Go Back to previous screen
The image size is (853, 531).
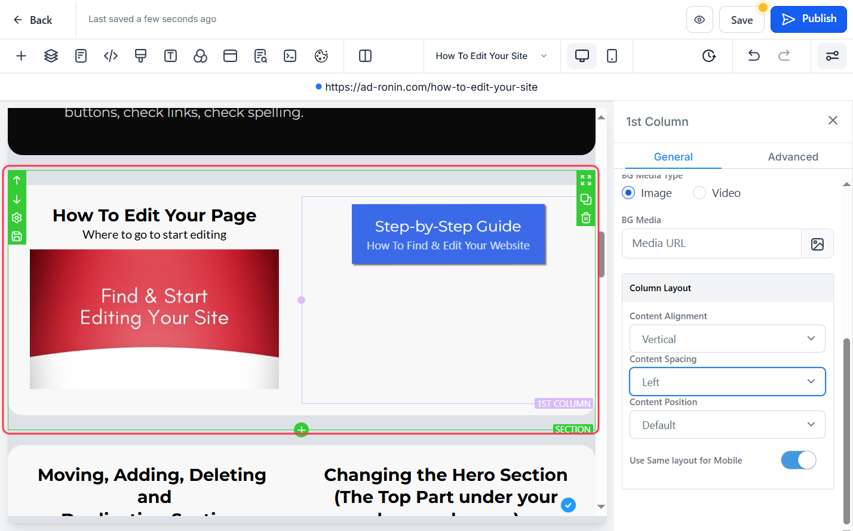[33, 20]
